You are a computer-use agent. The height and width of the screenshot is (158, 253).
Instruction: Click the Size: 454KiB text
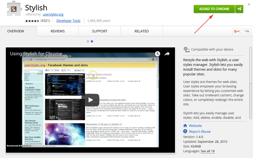[x=192, y=146]
